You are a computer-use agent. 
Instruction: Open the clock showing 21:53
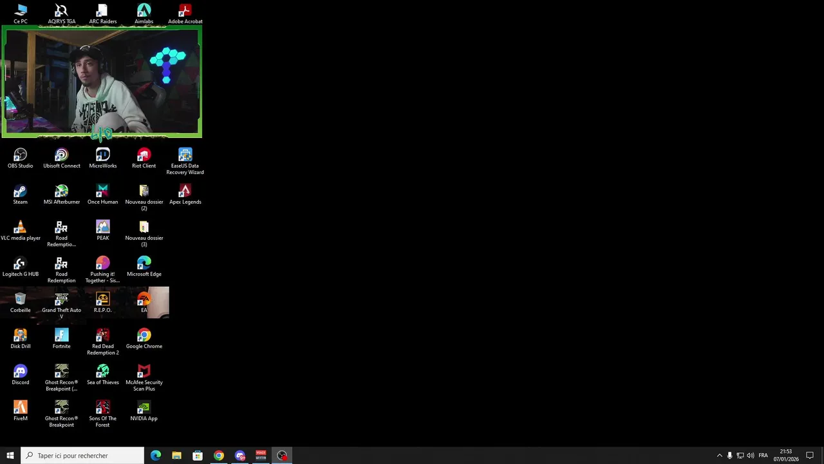[786, 456]
